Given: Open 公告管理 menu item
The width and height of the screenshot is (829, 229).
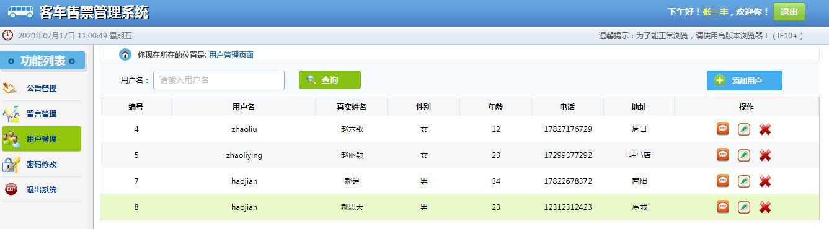Looking at the screenshot, I should coord(42,88).
